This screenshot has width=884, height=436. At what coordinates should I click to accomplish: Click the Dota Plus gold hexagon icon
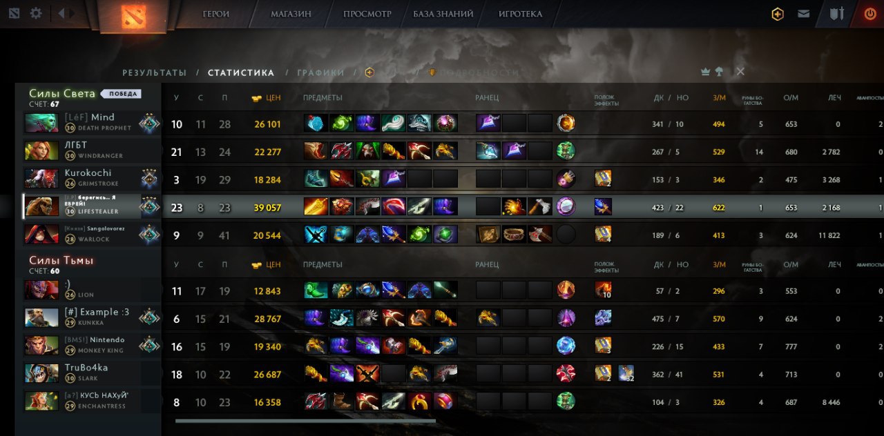pos(778,14)
